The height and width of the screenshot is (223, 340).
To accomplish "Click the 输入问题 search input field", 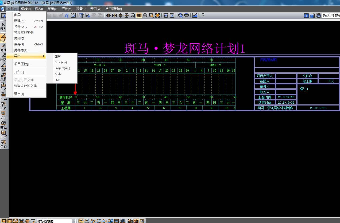I will 331,15.
